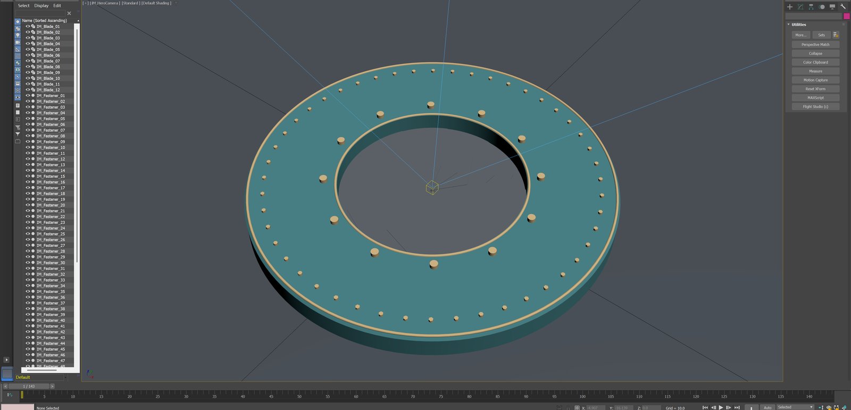Toggle visibility of IM_Fastener_15
Viewport: 851px width, 410px height.
click(x=28, y=176)
